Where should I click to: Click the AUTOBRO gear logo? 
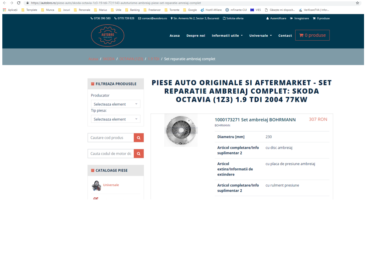click(x=107, y=36)
